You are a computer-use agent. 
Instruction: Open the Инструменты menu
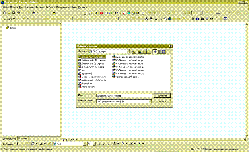63,7
